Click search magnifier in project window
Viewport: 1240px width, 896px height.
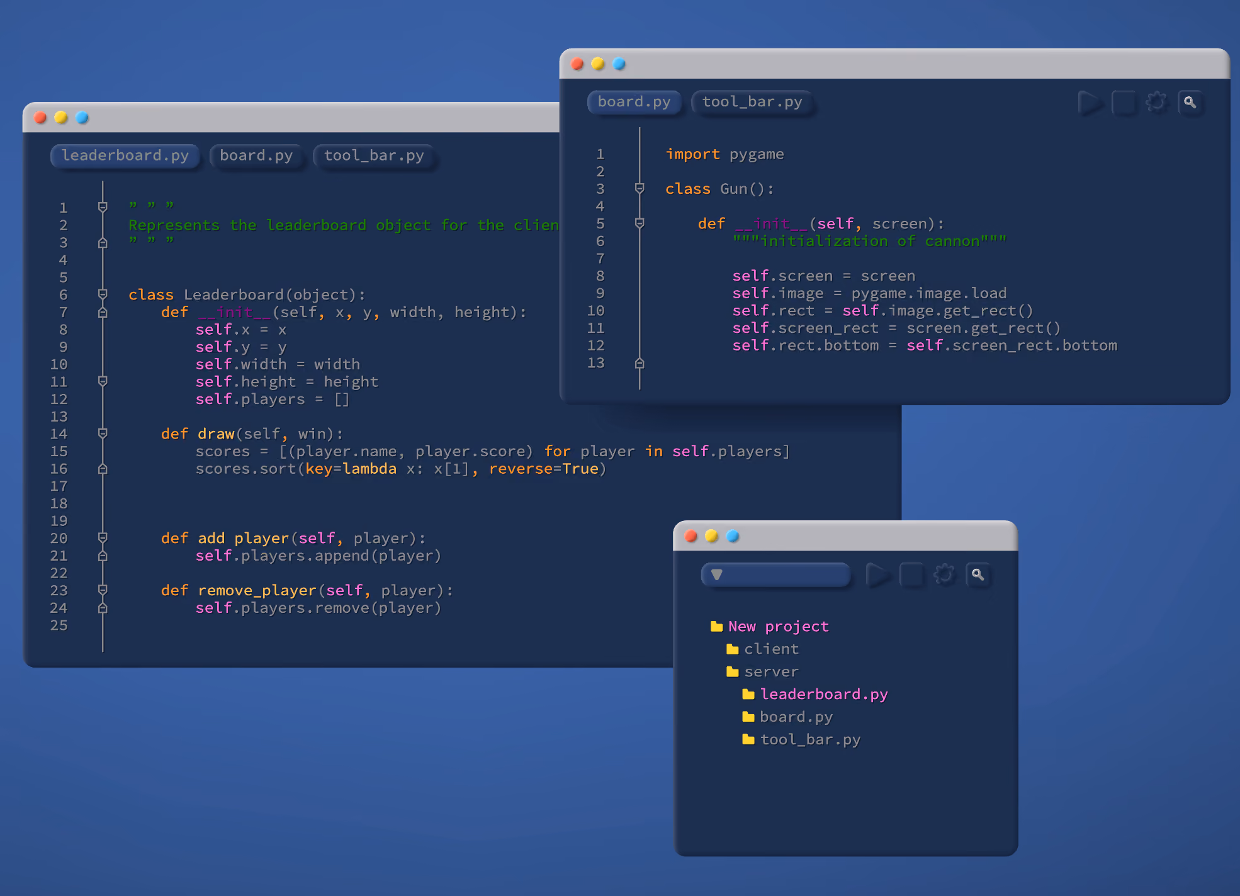[978, 574]
